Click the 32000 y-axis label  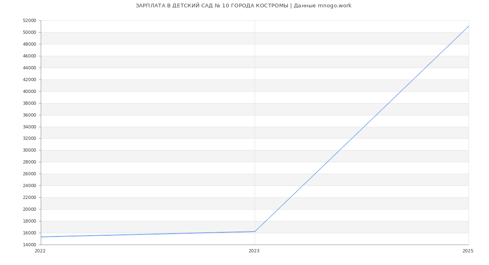(x=29, y=139)
